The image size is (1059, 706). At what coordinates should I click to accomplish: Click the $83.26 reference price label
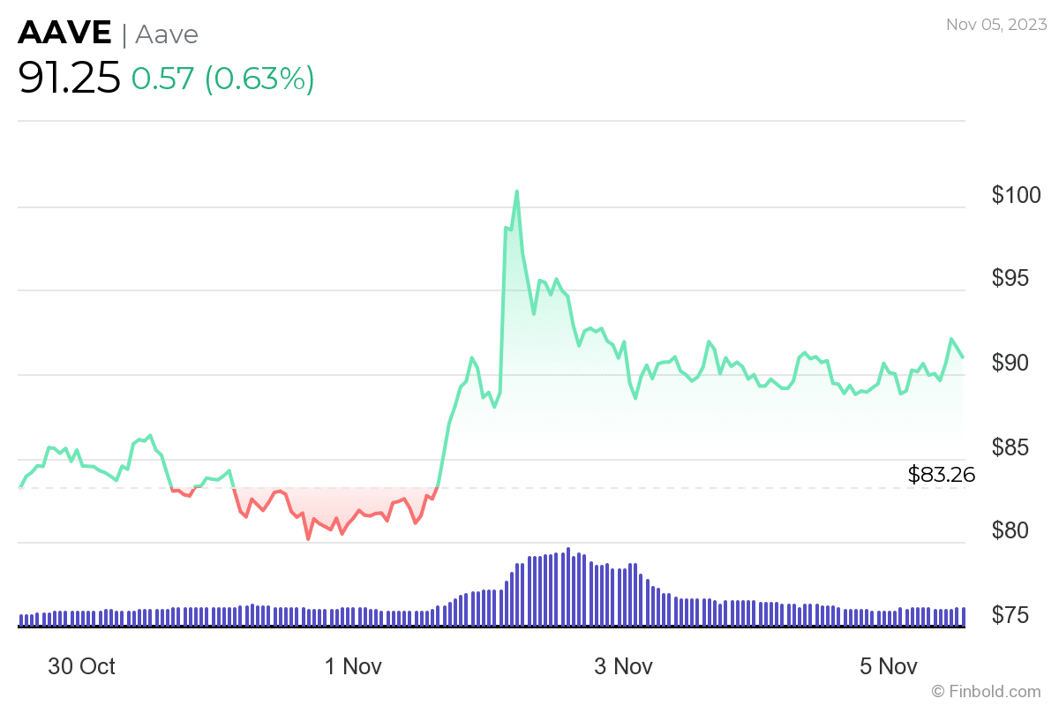(x=941, y=475)
